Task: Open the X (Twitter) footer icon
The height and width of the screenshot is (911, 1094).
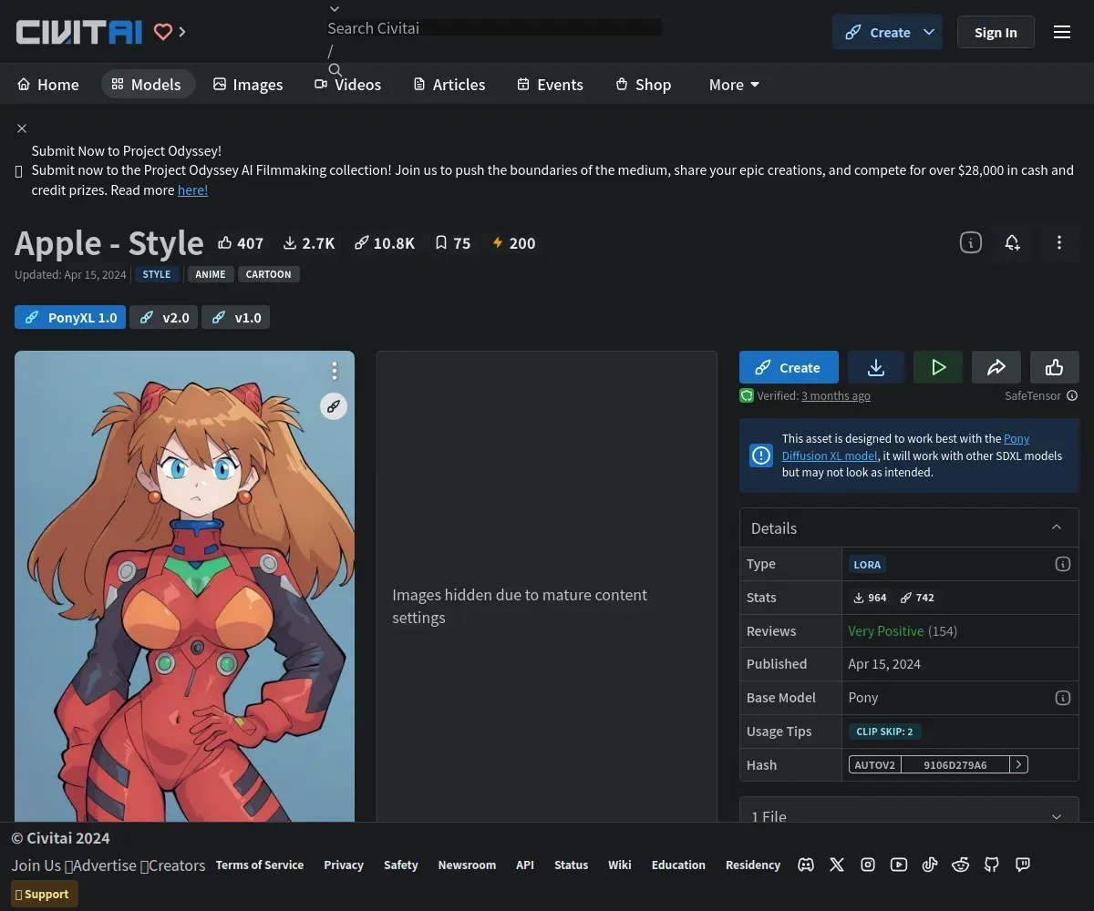Action: pyautogui.click(x=837, y=865)
